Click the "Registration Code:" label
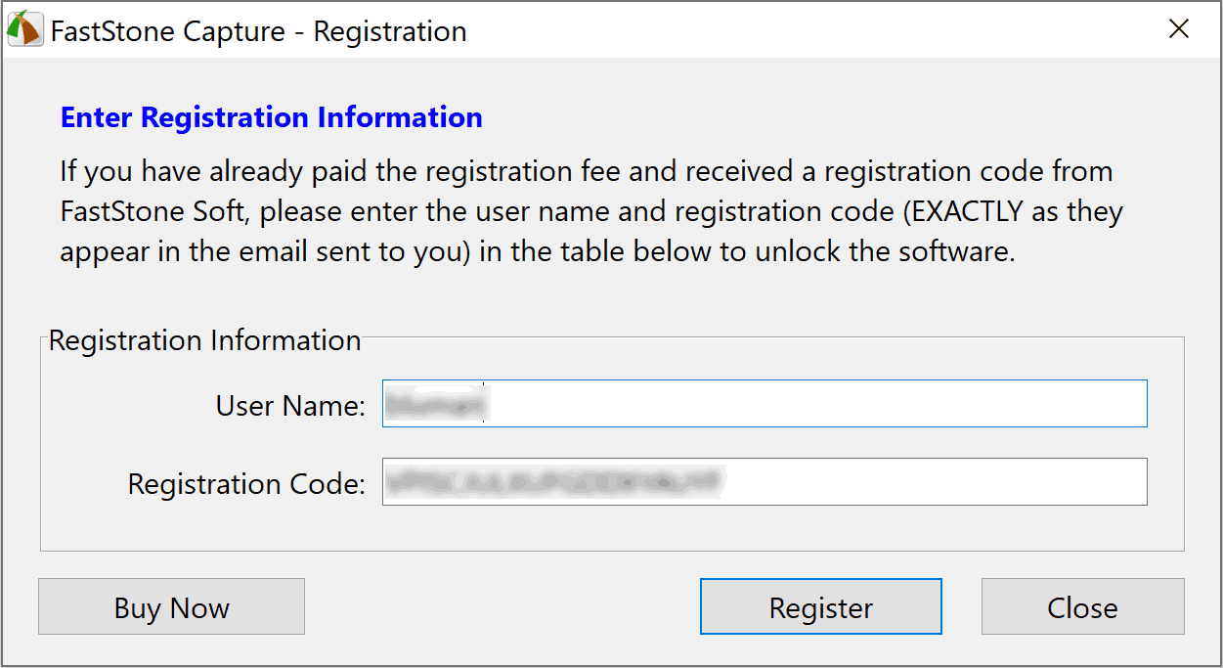Image resolution: width=1223 pixels, height=668 pixels. coord(246,484)
